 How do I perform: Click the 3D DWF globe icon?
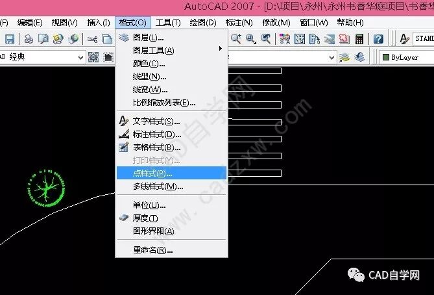73,39
